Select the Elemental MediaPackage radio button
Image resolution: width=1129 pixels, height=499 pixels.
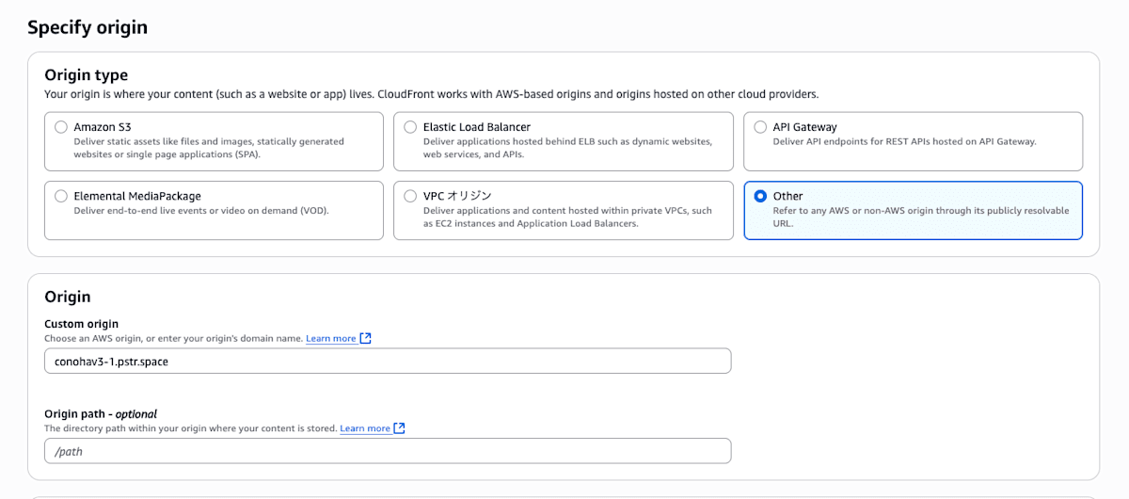(61, 196)
